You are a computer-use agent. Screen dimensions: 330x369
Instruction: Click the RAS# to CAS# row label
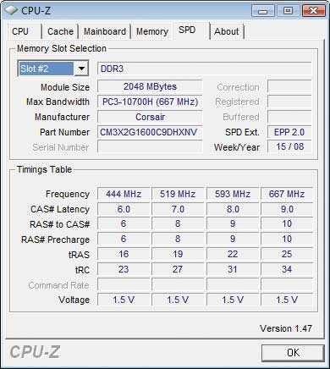tap(59, 224)
